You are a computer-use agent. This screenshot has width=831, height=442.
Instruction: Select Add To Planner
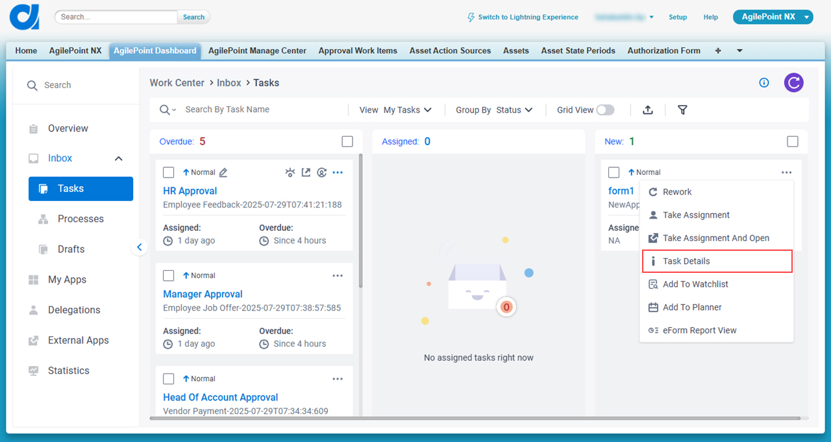[716, 307]
